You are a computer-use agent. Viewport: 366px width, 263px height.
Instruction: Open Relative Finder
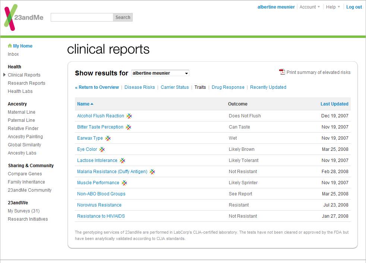click(23, 129)
